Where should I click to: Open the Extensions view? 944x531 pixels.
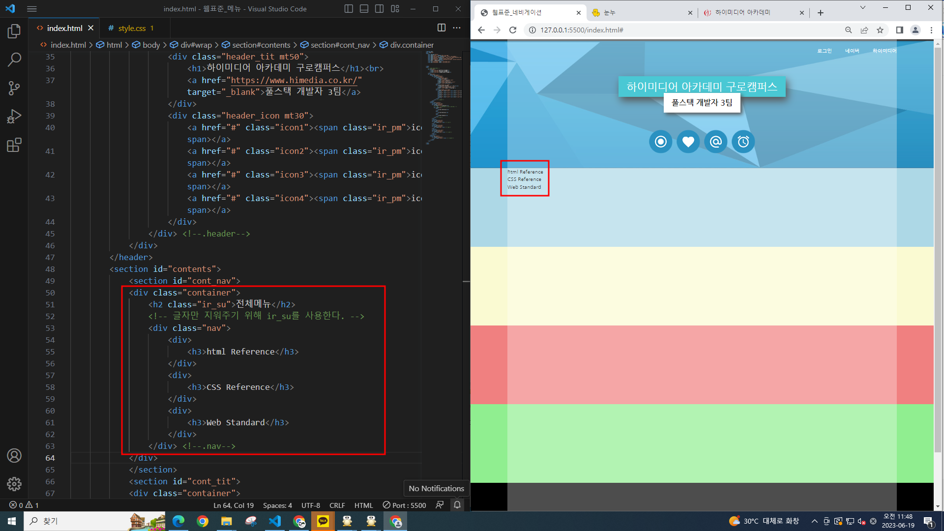(x=14, y=145)
